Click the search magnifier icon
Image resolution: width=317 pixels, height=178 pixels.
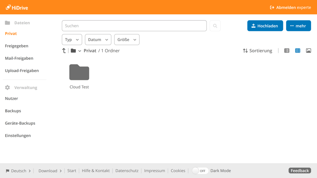pyautogui.click(x=215, y=26)
